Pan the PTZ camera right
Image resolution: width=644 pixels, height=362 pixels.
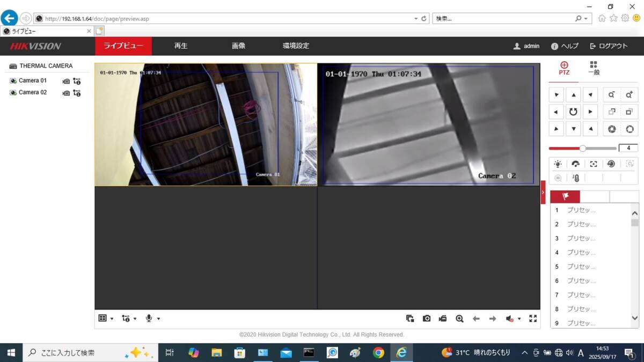(x=590, y=112)
